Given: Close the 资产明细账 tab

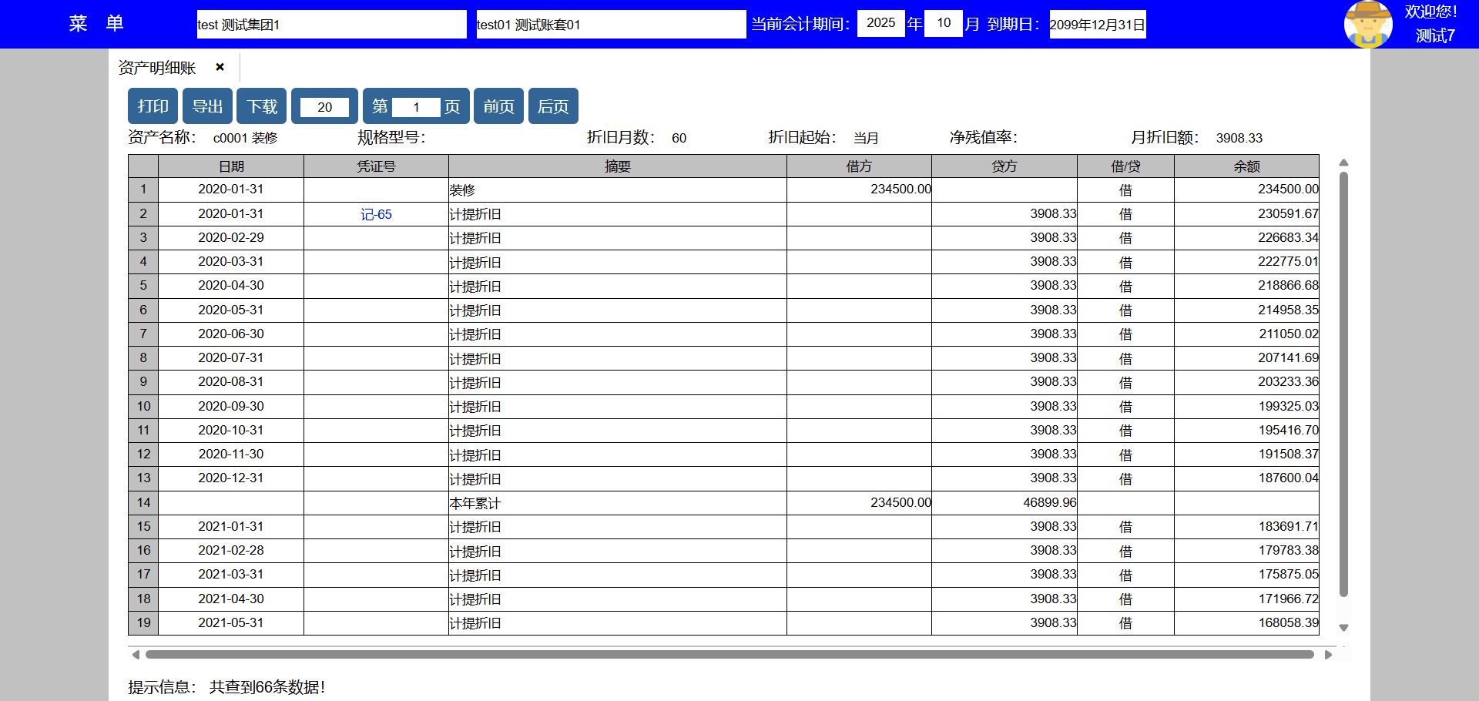Looking at the screenshot, I should [220, 67].
